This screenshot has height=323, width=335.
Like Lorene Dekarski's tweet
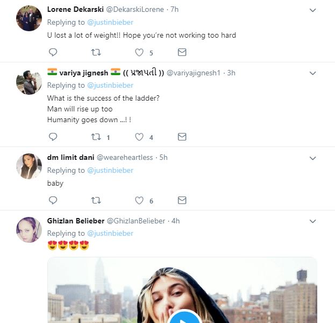point(139,52)
